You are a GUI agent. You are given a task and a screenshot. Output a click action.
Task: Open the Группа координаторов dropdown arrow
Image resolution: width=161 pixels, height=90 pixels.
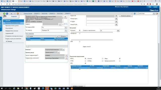click(66, 55)
